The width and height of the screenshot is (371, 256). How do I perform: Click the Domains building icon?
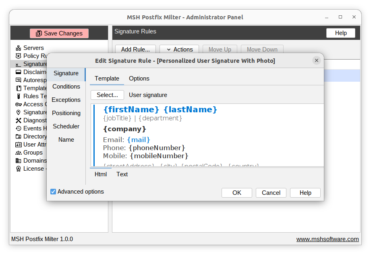[18, 161]
